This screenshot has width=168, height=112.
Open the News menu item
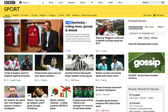pos(51,3)
